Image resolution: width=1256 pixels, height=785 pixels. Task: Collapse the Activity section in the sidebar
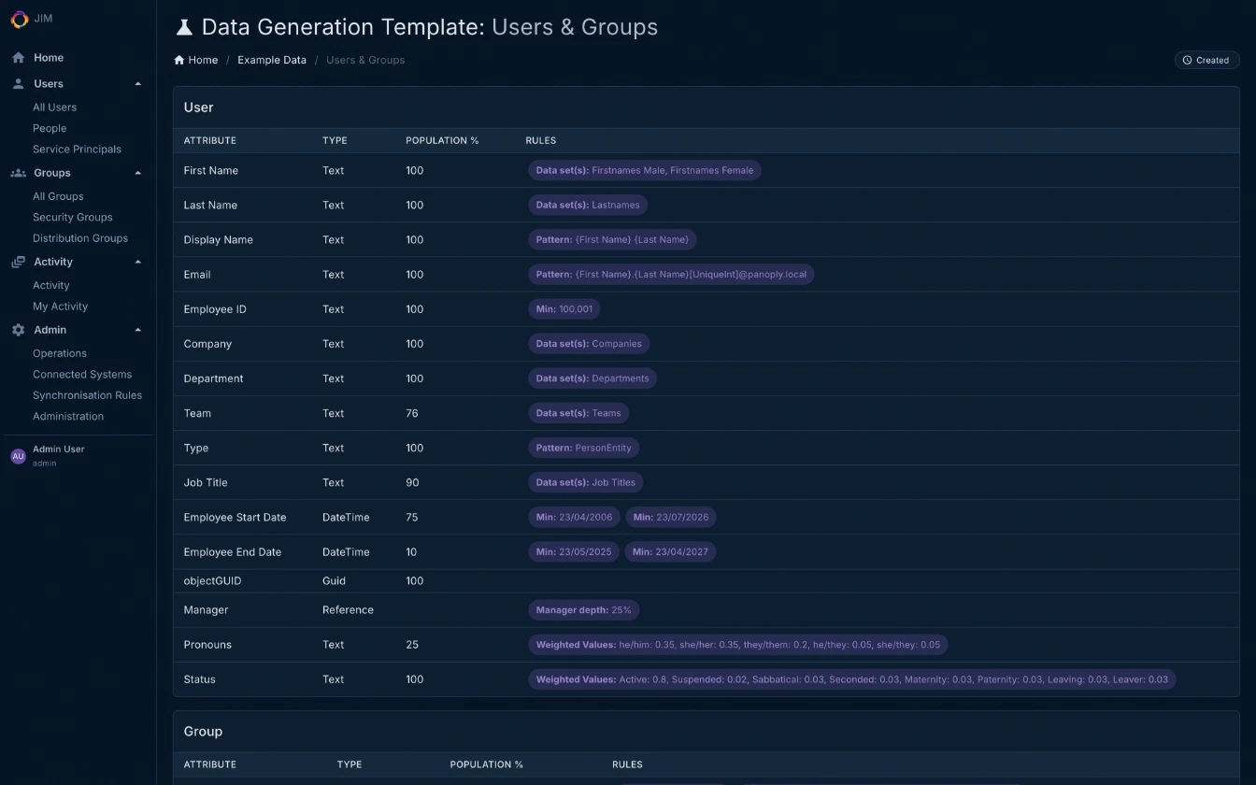coord(137,262)
